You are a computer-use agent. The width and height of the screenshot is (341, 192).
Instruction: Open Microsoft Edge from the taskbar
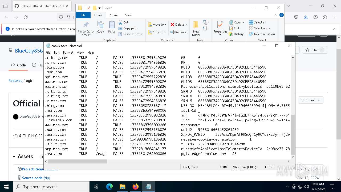[x=109, y=187]
